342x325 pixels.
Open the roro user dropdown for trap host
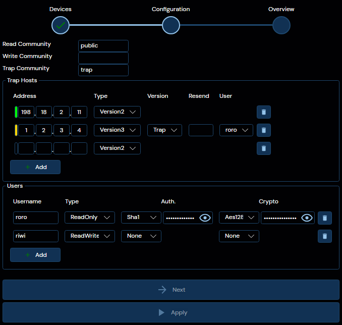click(x=236, y=130)
